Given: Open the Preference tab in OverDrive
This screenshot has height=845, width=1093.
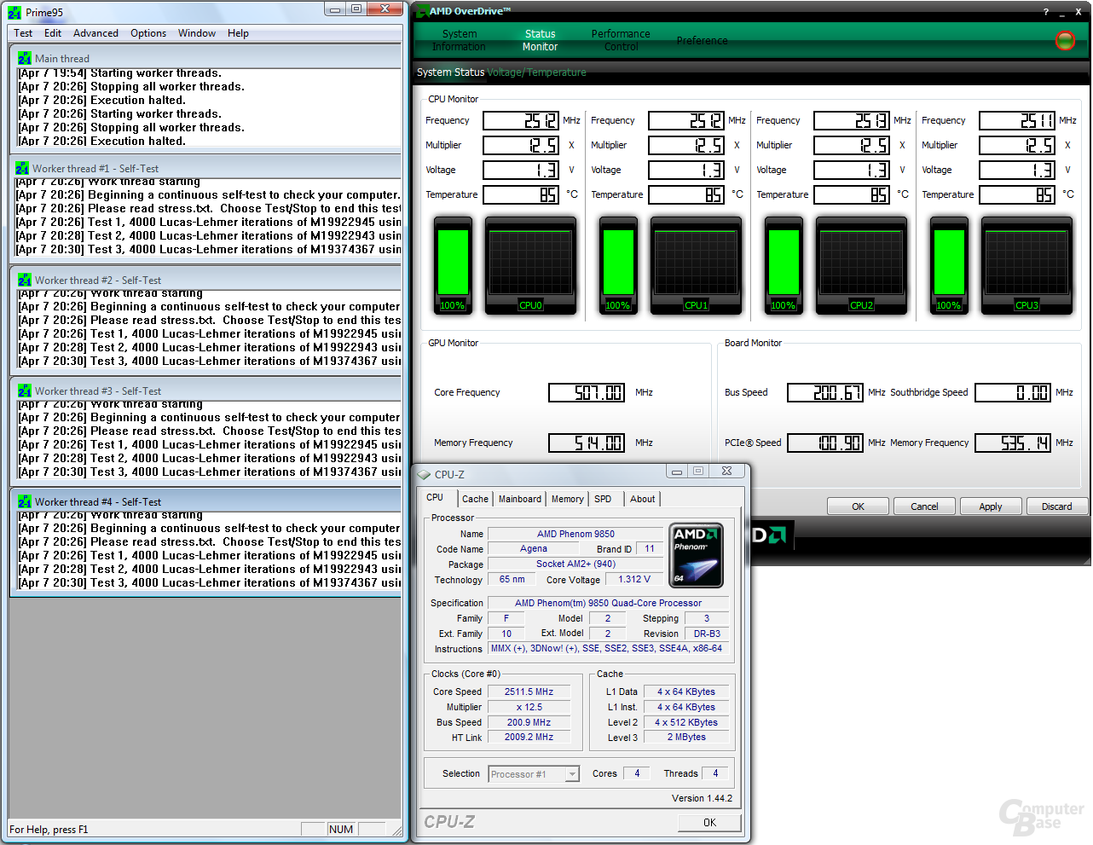Looking at the screenshot, I should pyautogui.click(x=703, y=40).
